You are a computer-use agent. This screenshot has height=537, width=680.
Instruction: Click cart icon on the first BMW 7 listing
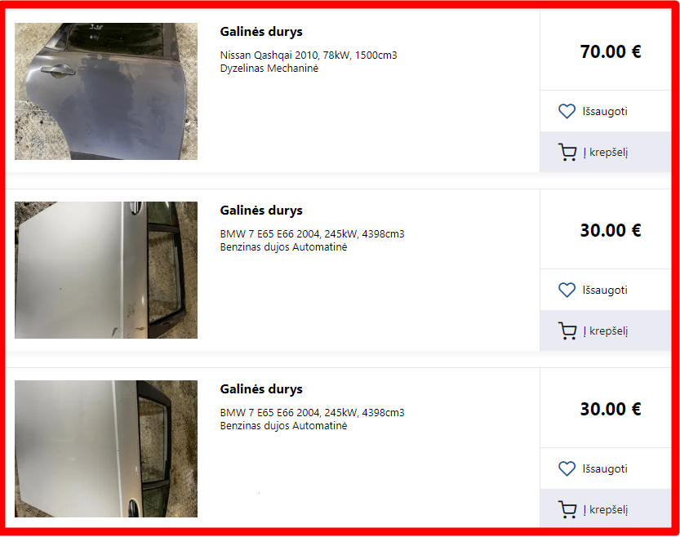(x=567, y=331)
